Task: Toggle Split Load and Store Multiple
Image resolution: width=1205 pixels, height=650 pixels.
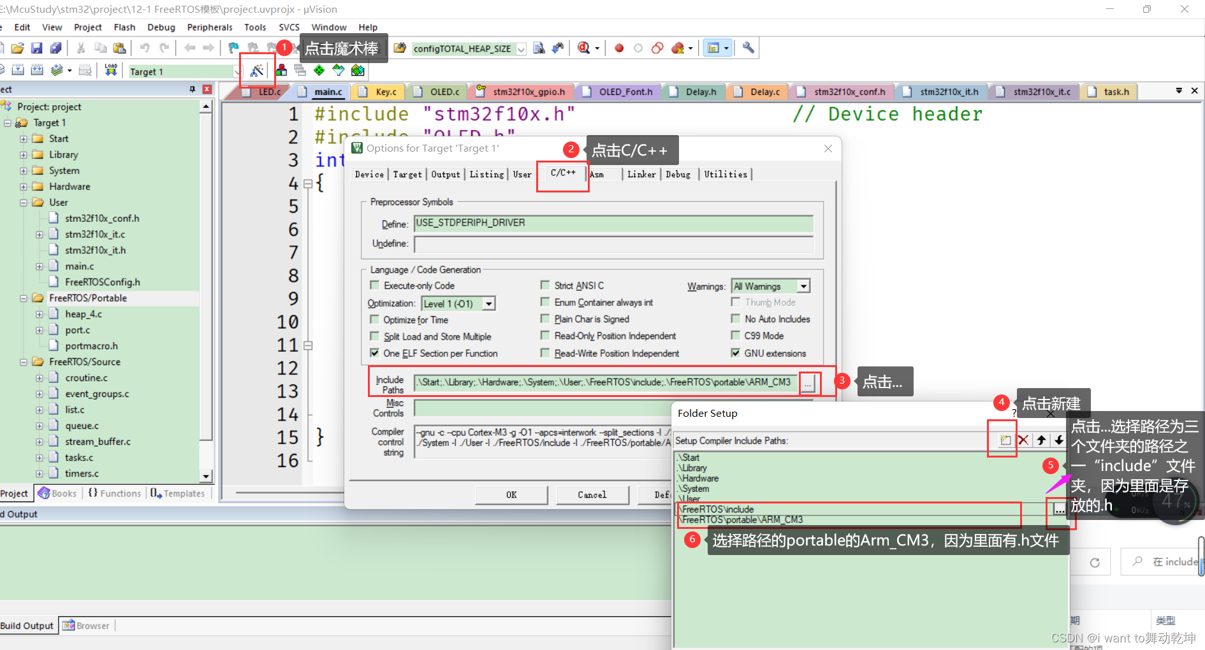Action: click(x=375, y=336)
